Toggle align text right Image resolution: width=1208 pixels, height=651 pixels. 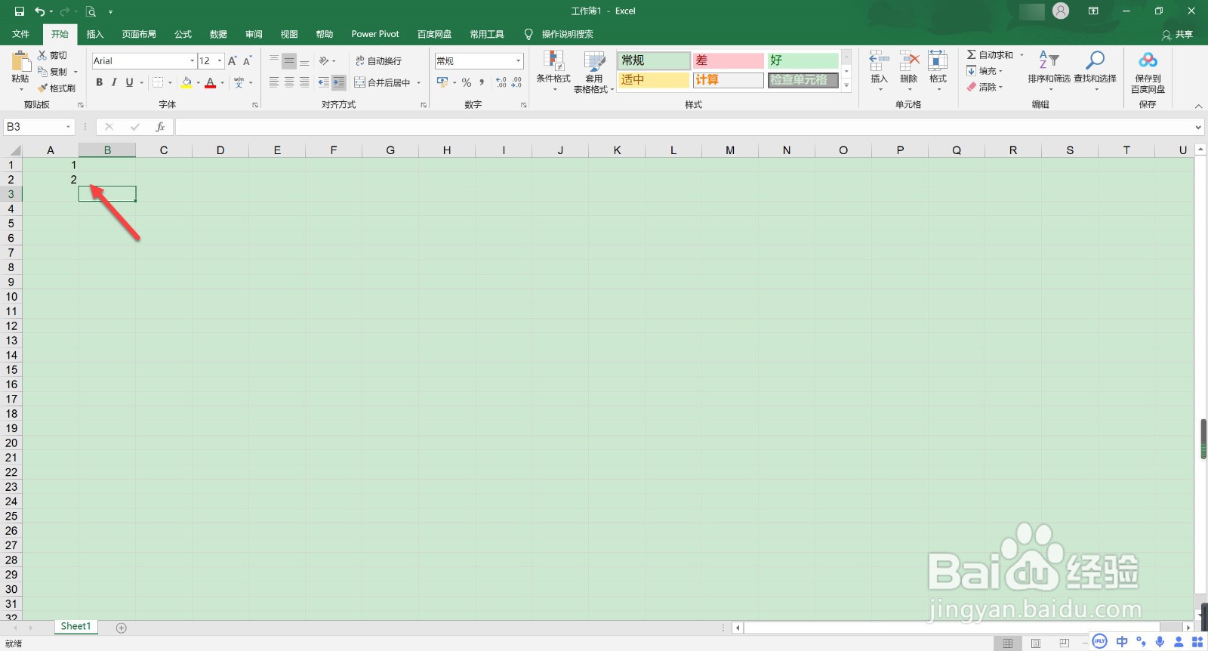[304, 82]
